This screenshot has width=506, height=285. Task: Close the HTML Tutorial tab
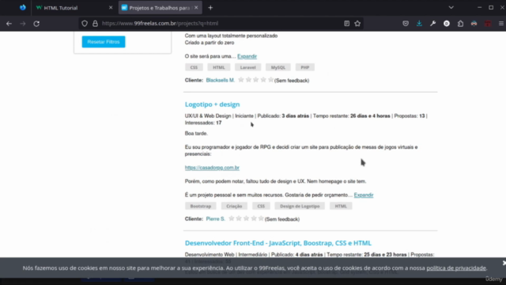(x=111, y=7)
